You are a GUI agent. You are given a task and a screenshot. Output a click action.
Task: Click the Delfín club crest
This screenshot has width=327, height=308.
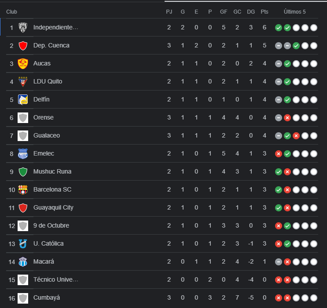coord(23,99)
